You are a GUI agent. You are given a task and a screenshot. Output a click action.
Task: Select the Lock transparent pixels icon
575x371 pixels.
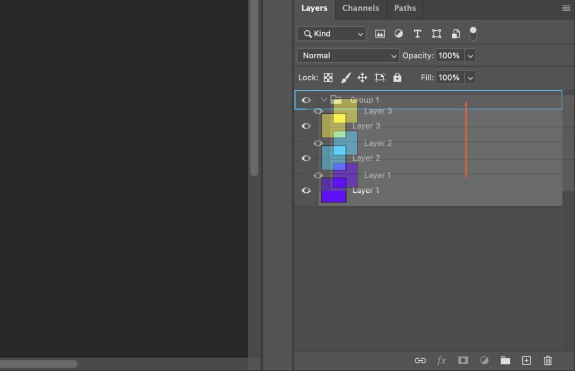(x=328, y=77)
